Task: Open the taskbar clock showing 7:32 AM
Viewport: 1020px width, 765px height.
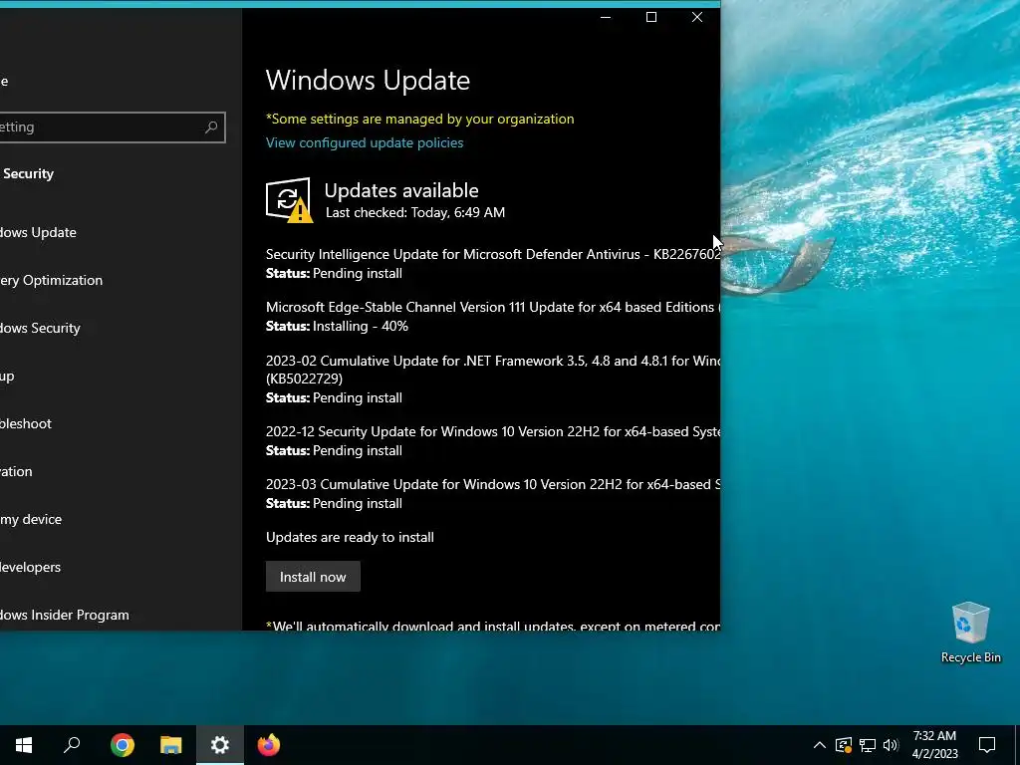Action: [x=934, y=745]
